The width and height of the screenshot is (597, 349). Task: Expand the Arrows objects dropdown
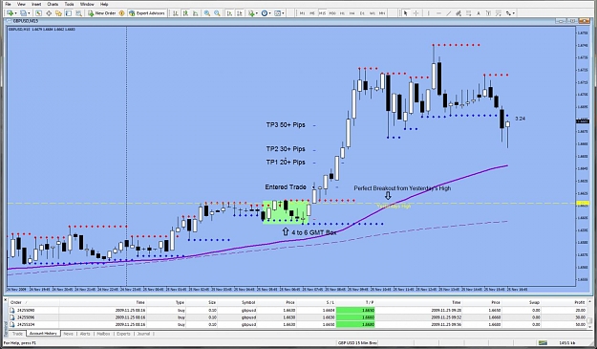[514, 13]
